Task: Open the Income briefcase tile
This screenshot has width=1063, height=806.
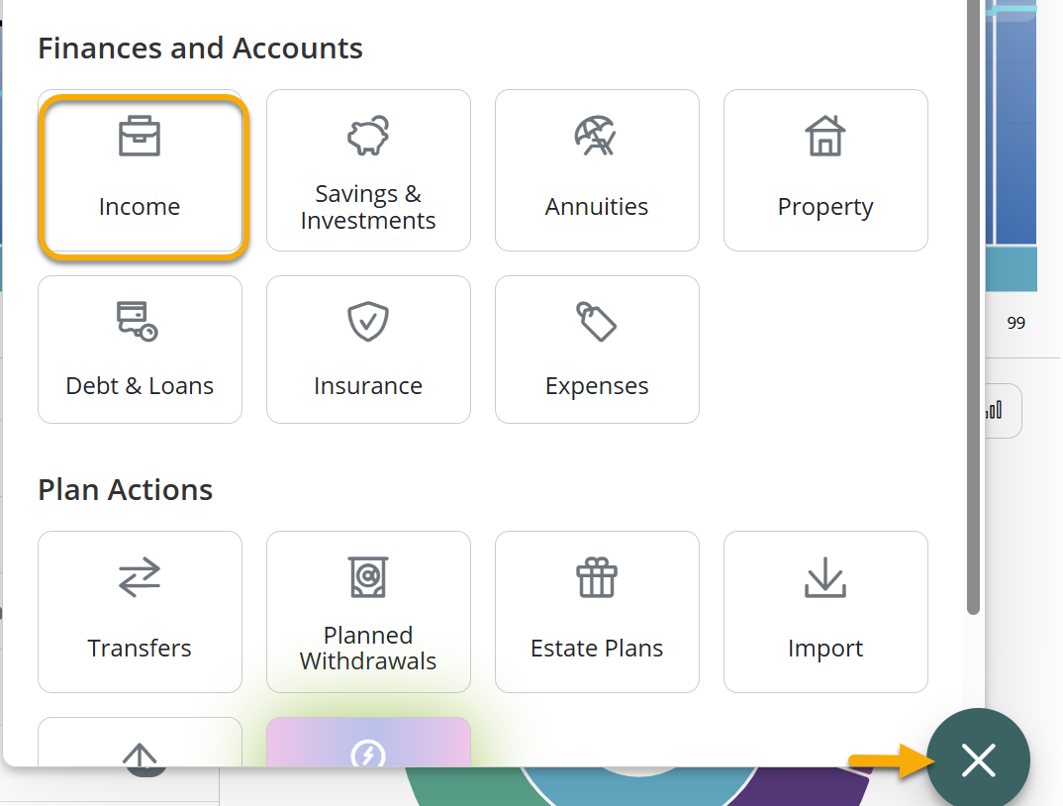Action: pyautogui.click(x=140, y=170)
